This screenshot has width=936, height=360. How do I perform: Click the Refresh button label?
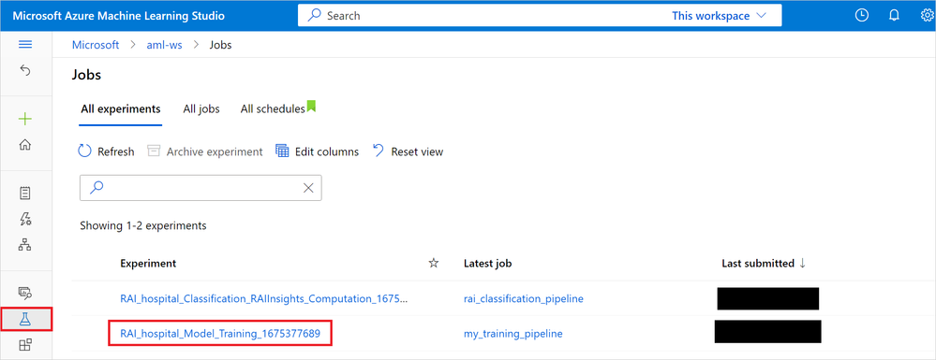[x=116, y=152]
